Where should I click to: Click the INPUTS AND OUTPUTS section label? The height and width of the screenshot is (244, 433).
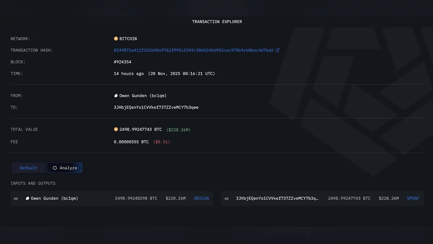[x=33, y=183]
